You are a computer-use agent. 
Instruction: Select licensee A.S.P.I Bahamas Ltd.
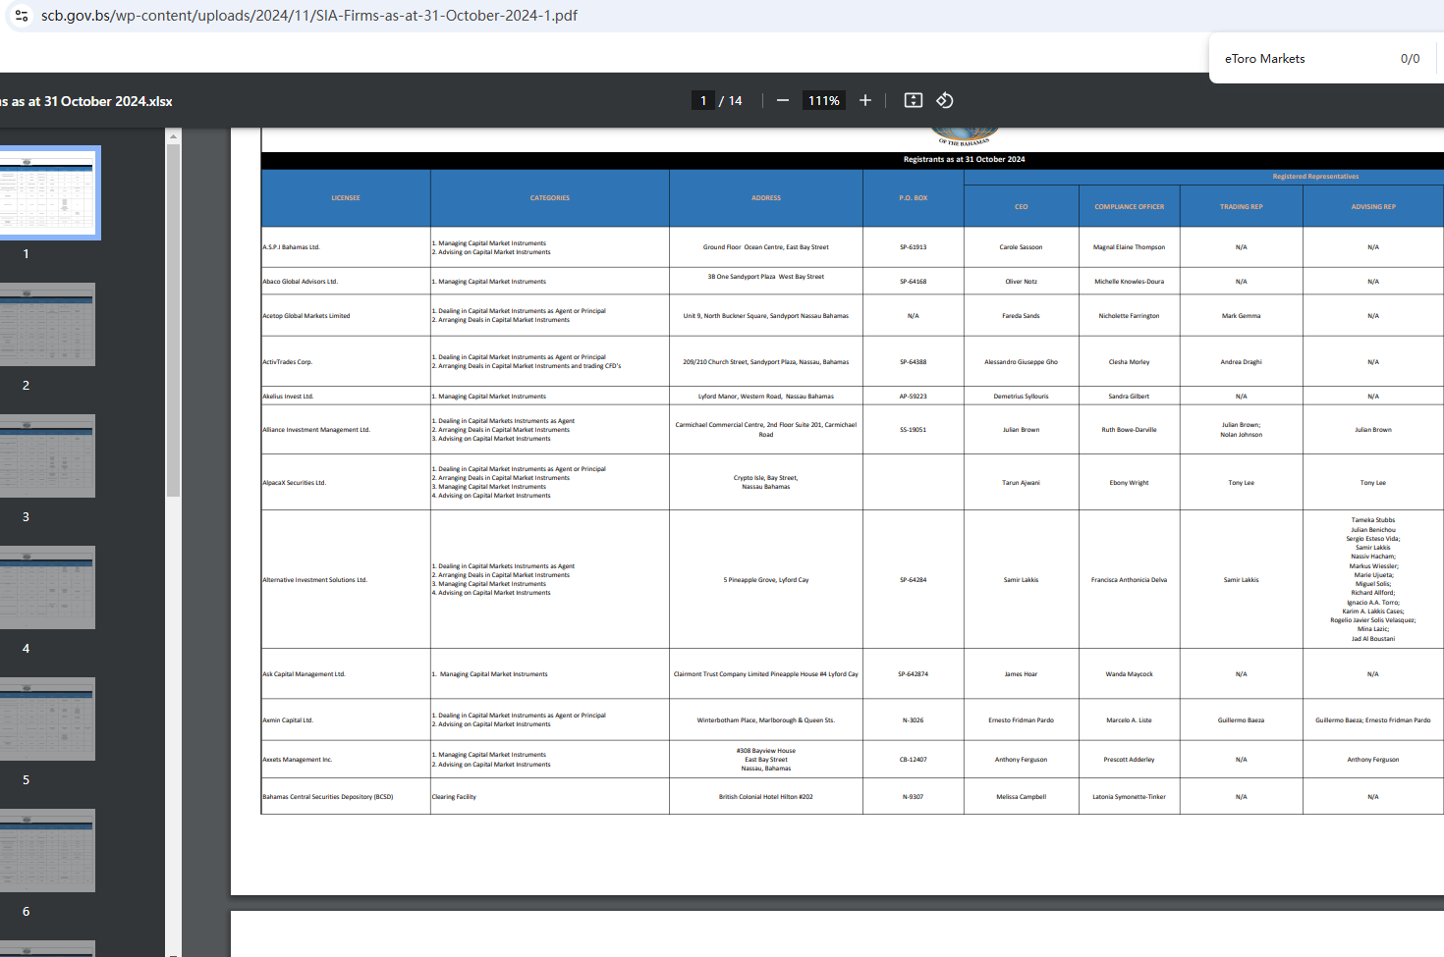pyautogui.click(x=291, y=247)
